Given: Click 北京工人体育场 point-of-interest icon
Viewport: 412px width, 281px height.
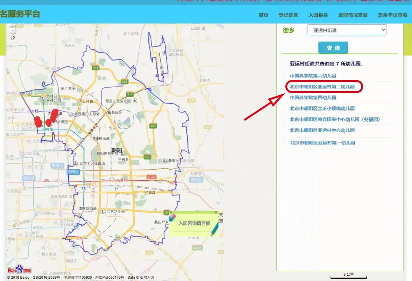Looking at the screenshot, I should click(76, 164).
